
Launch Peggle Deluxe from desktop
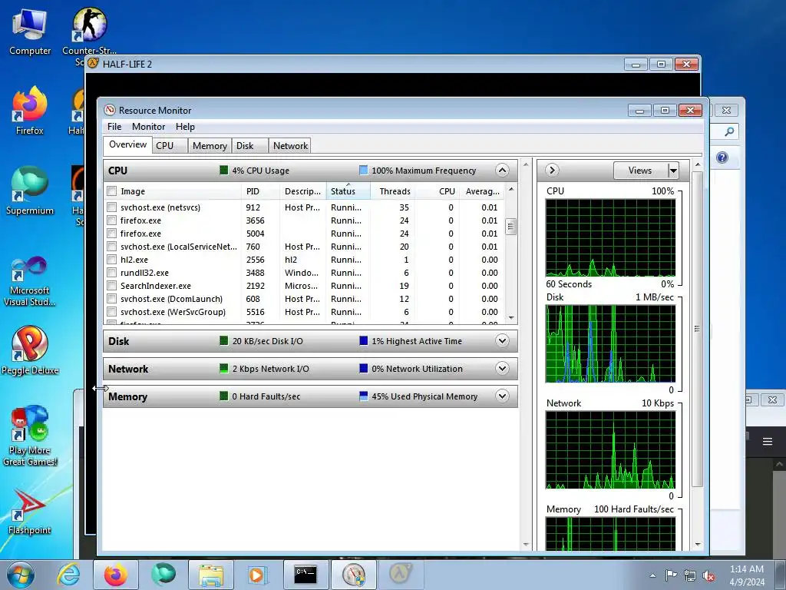click(x=30, y=350)
